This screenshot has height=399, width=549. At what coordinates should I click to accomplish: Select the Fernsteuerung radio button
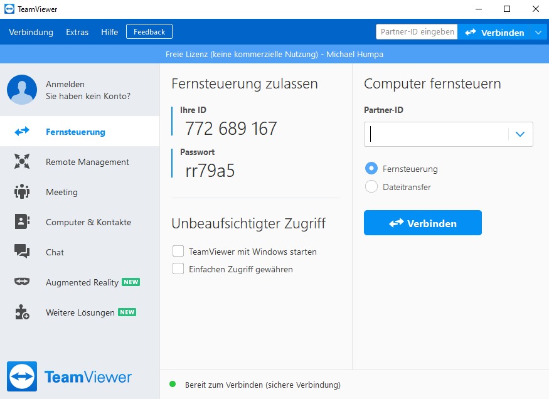[x=371, y=168]
